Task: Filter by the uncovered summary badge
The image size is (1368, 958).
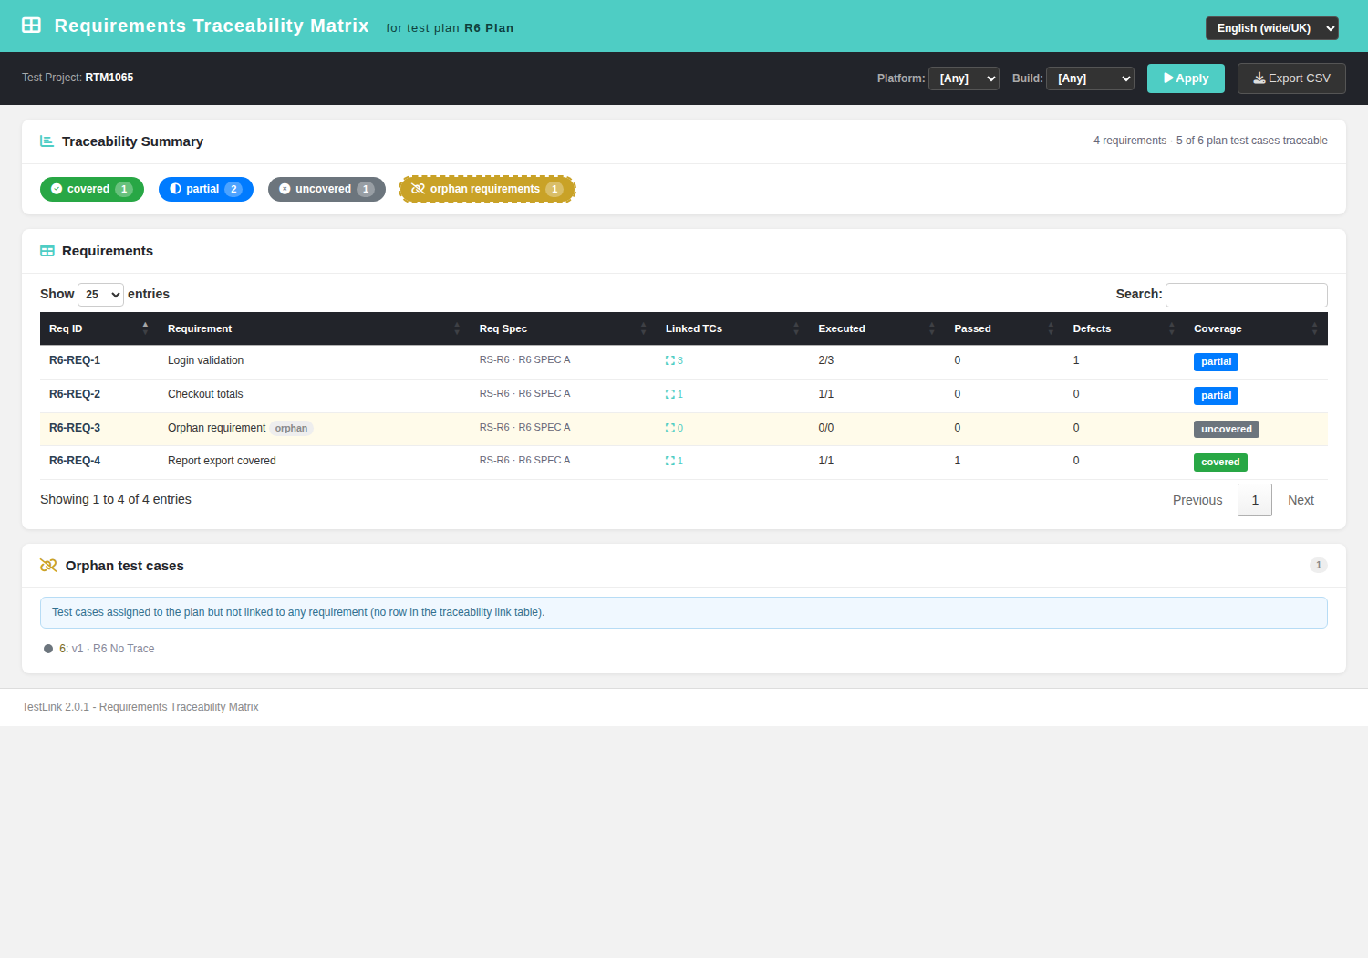Action: click(326, 189)
